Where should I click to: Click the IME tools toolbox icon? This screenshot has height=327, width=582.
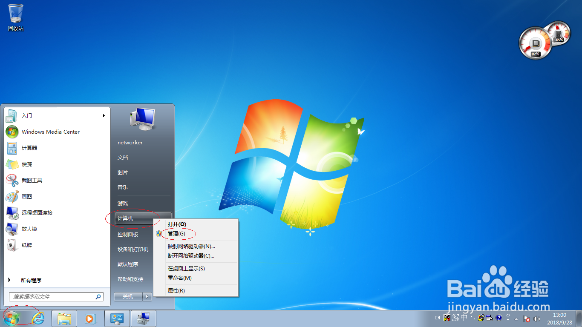coord(481,318)
